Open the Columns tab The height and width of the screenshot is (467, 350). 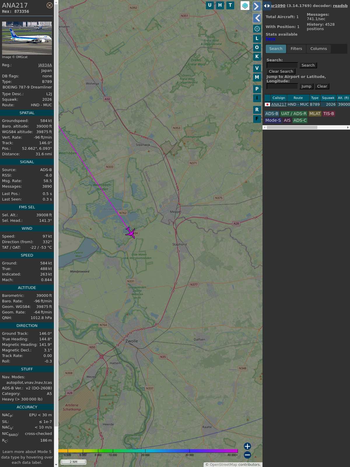pyautogui.click(x=318, y=49)
